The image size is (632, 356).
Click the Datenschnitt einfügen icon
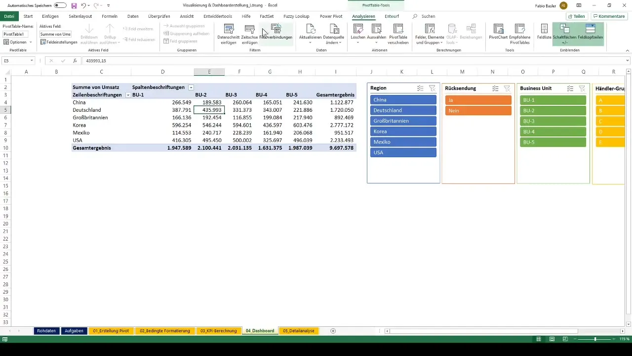coord(229,28)
